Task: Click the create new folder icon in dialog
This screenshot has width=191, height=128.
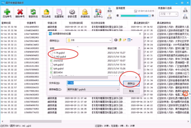Action: [124, 40]
